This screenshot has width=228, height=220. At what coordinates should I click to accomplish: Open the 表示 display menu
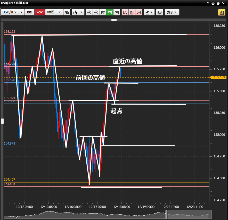tap(172, 12)
